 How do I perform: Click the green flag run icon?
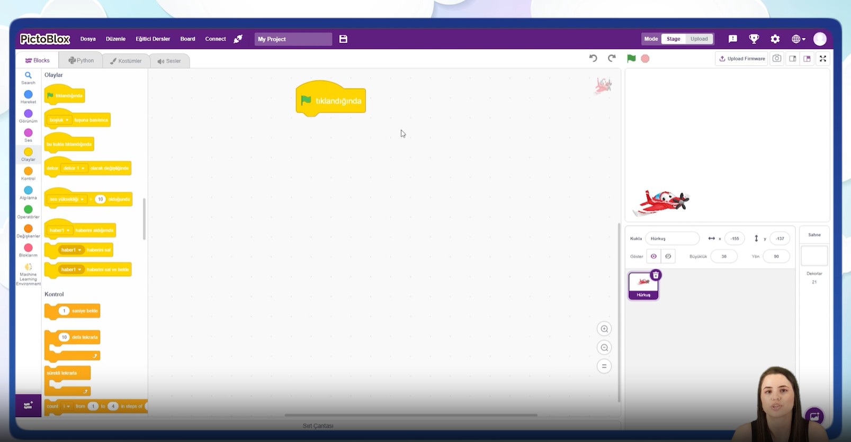point(631,59)
